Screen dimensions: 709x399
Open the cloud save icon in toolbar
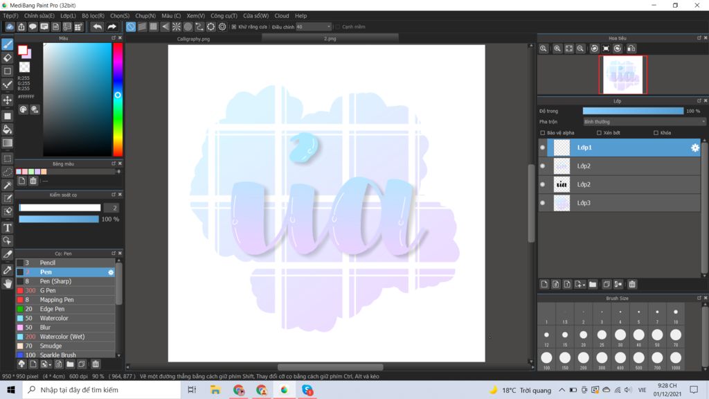point(10,27)
